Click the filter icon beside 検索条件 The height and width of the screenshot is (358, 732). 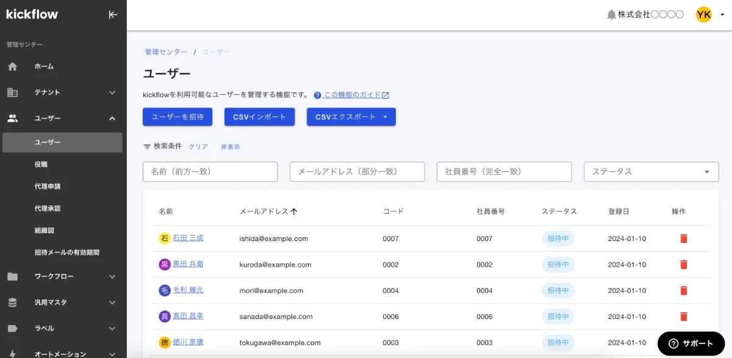pos(147,147)
